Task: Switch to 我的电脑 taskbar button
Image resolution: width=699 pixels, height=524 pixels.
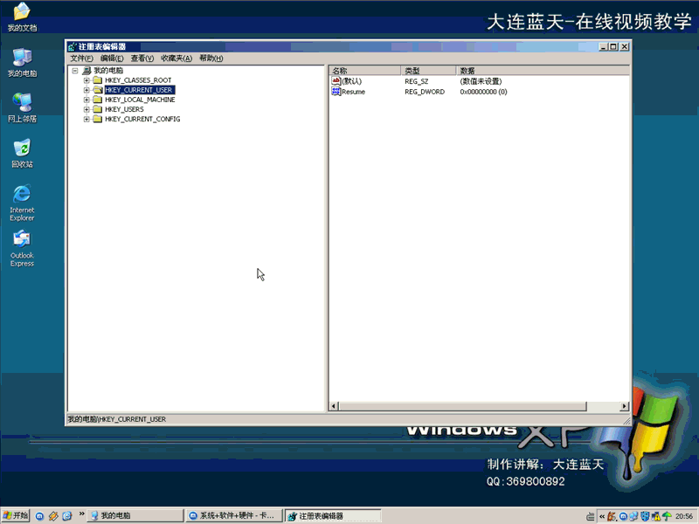Action: coord(135,516)
